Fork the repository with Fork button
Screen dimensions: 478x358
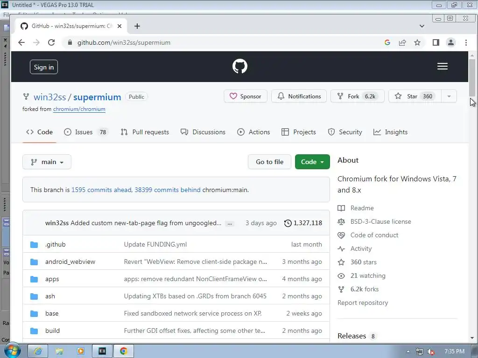tap(357, 96)
